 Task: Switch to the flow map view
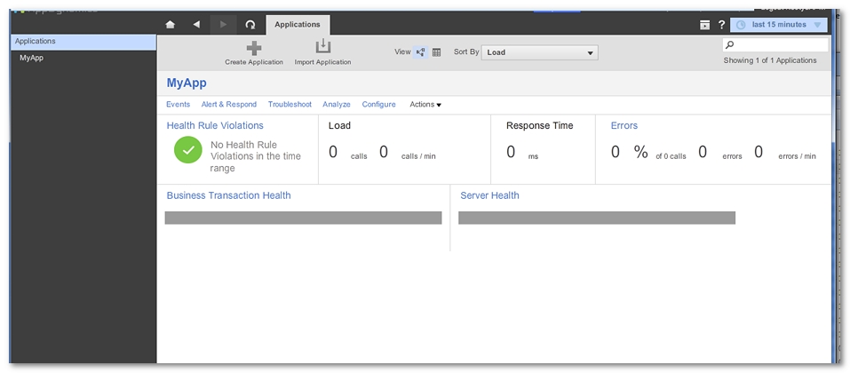[x=420, y=52]
